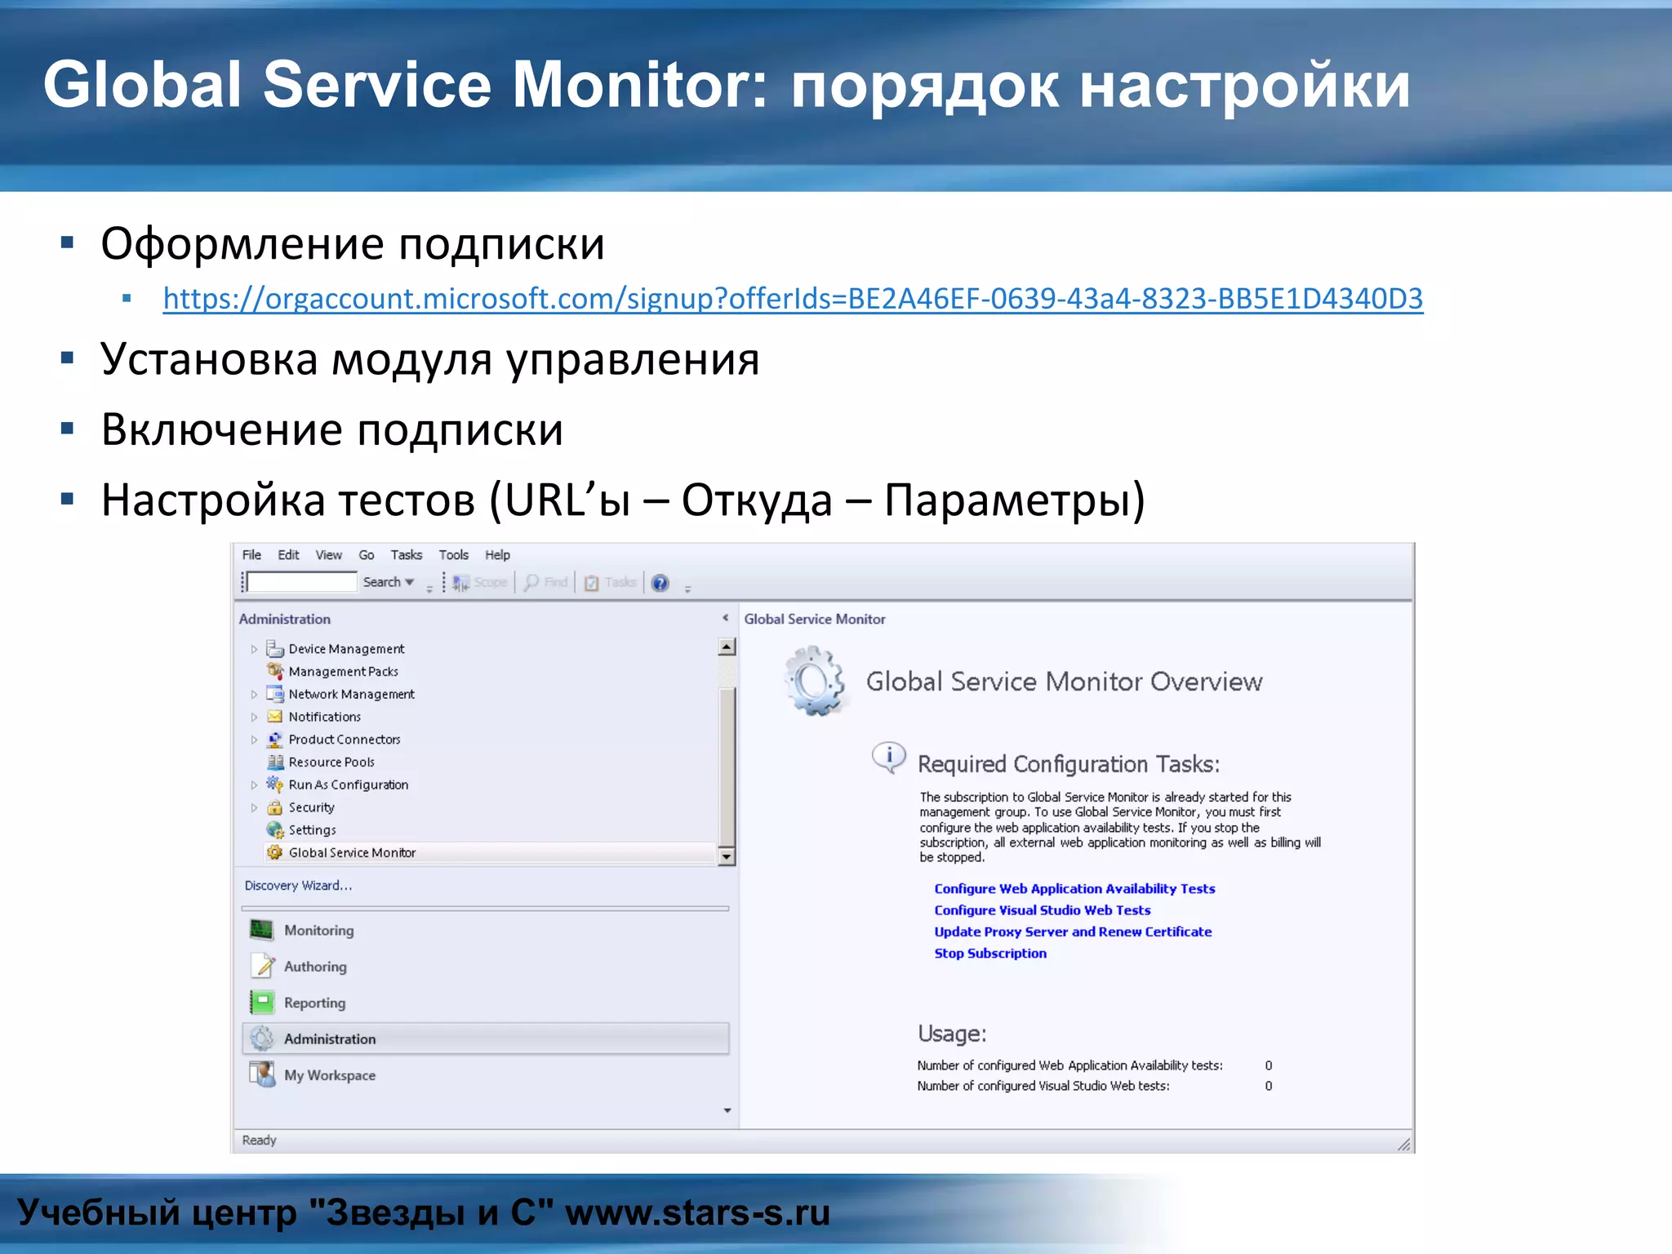Click the Device Management folder icon
The height and width of the screenshot is (1254, 1672).
pyautogui.click(x=275, y=648)
